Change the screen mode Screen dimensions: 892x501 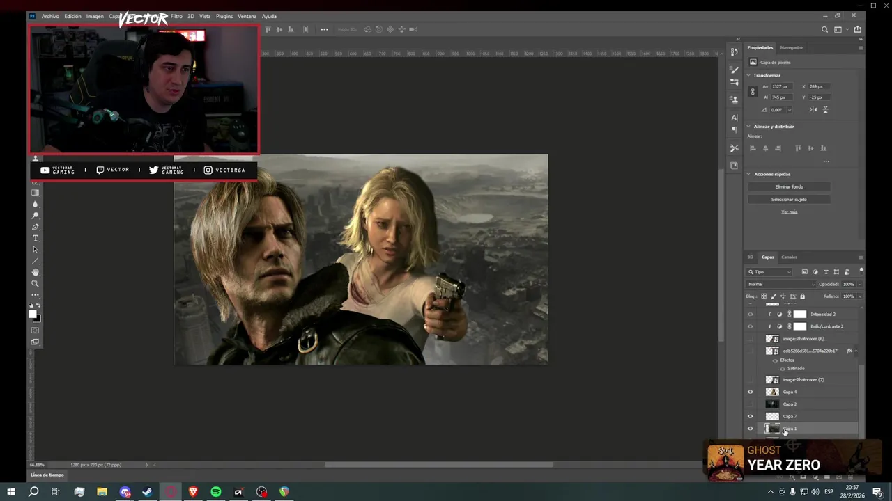(x=36, y=342)
